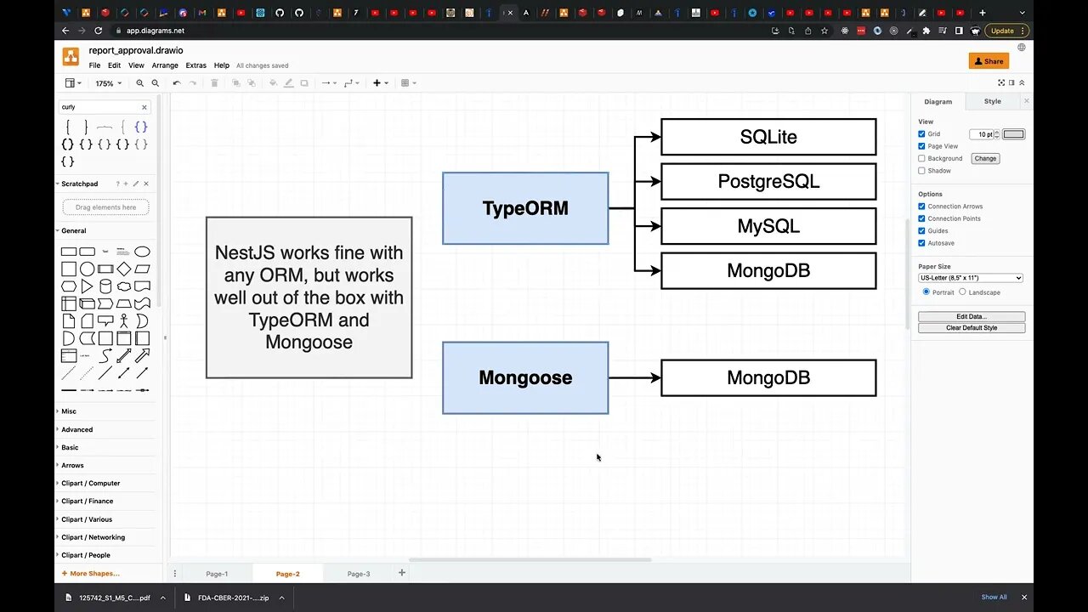Screen dimensions: 1088x612
Task: Collapse toolbar with double-chevron icon
Action: click(1022, 82)
